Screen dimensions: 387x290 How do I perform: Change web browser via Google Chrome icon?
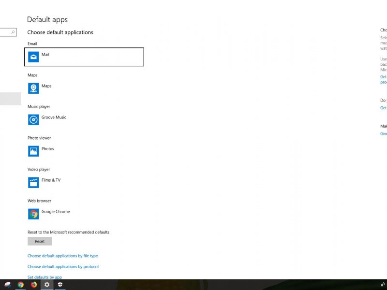33,214
